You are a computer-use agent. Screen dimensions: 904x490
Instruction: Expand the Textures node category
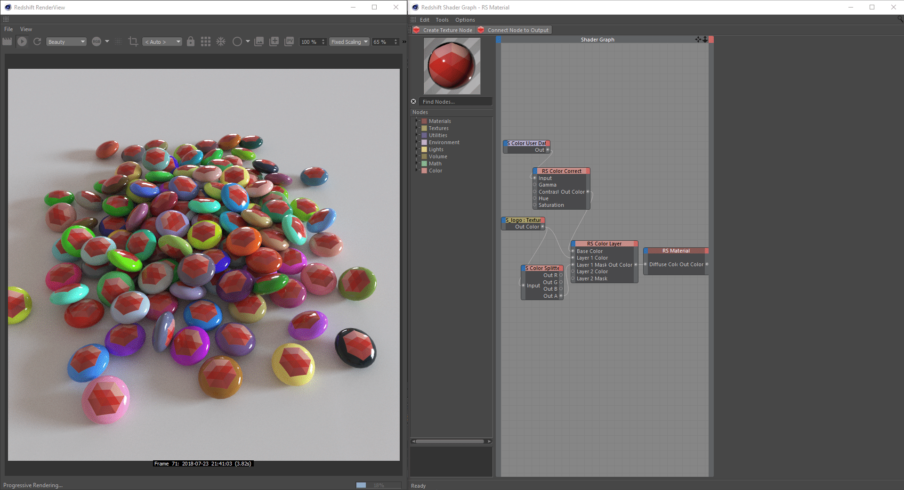pos(417,128)
